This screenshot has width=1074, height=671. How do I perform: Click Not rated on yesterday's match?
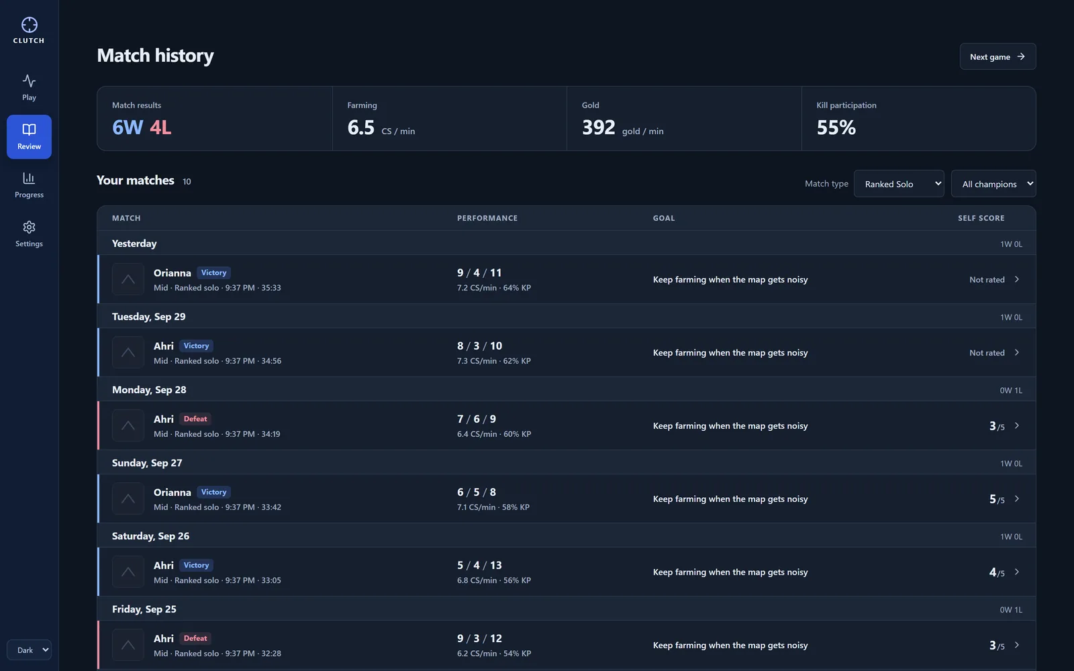(x=987, y=279)
